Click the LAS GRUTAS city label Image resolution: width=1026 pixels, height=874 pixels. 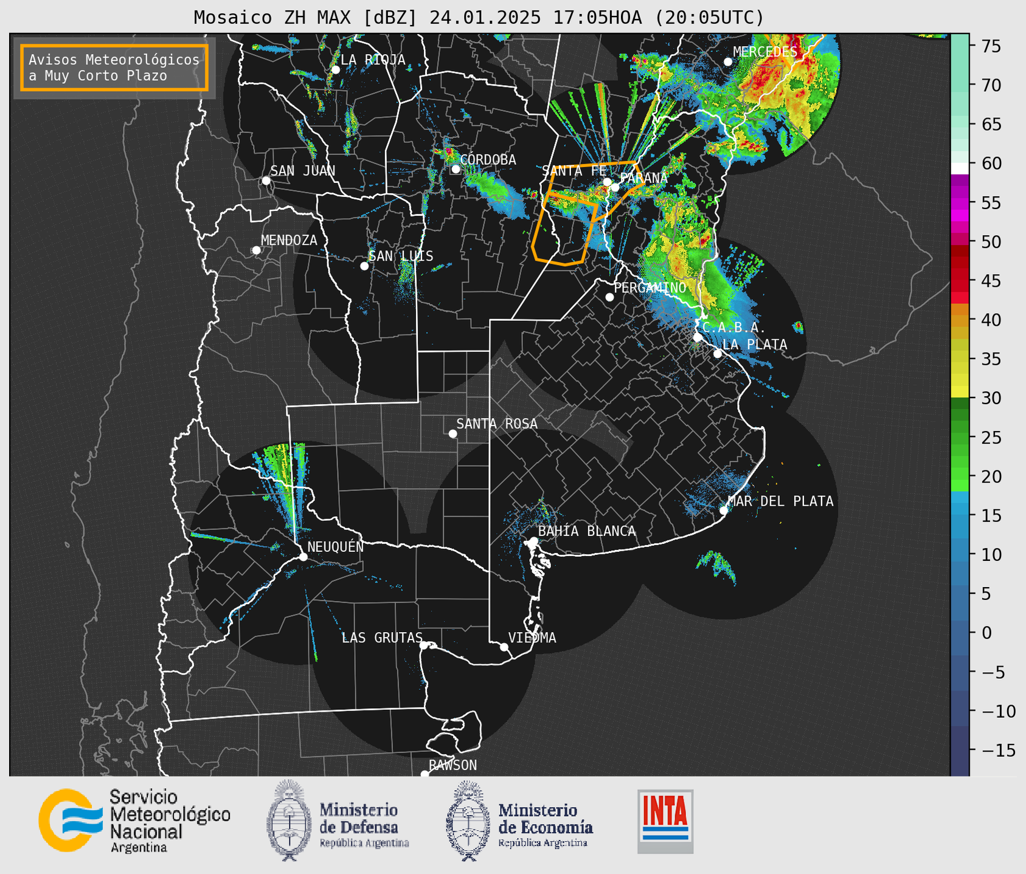(x=382, y=638)
